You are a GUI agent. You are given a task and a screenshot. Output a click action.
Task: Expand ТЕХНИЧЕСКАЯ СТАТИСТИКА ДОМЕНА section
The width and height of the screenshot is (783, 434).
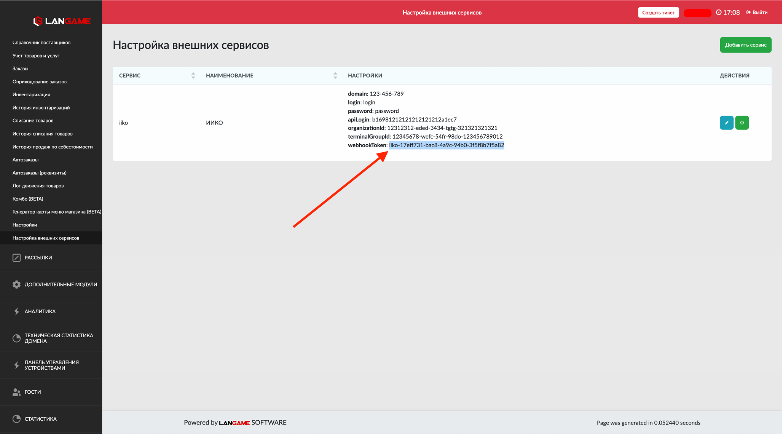51,338
